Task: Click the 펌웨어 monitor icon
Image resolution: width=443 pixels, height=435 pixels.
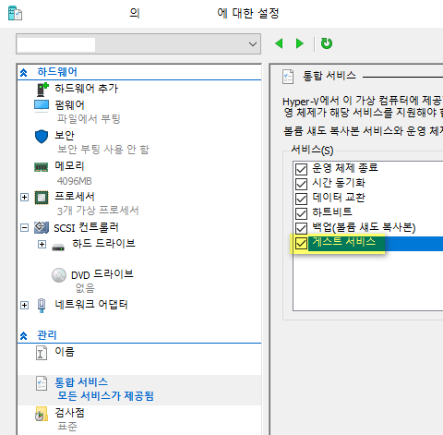Action: [42, 105]
